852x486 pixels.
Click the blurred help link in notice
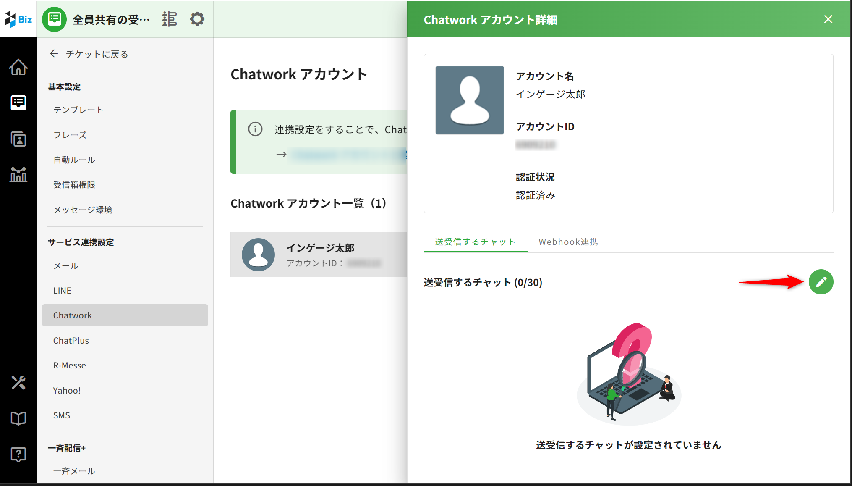349,155
